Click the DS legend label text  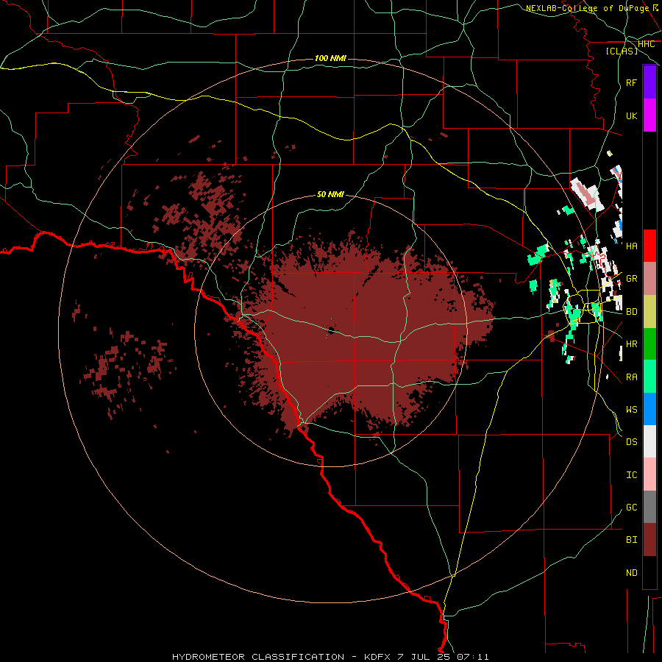click(631, 441)
